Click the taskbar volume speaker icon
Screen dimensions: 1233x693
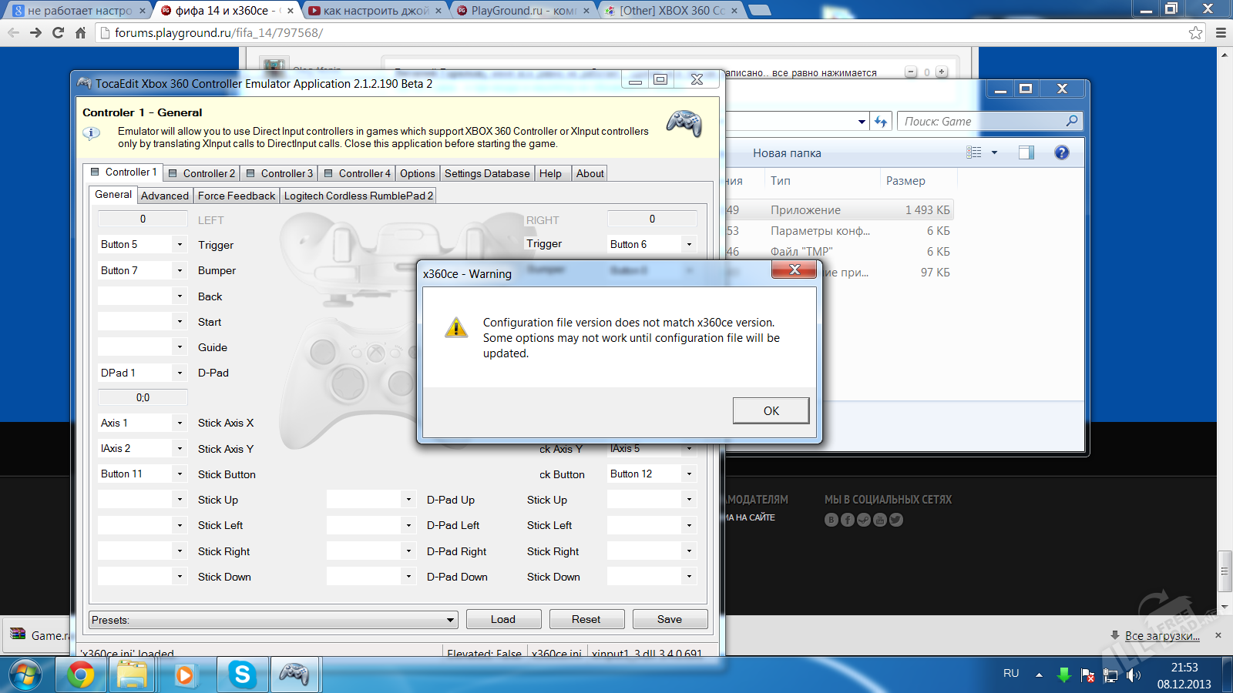[1133, 675]
